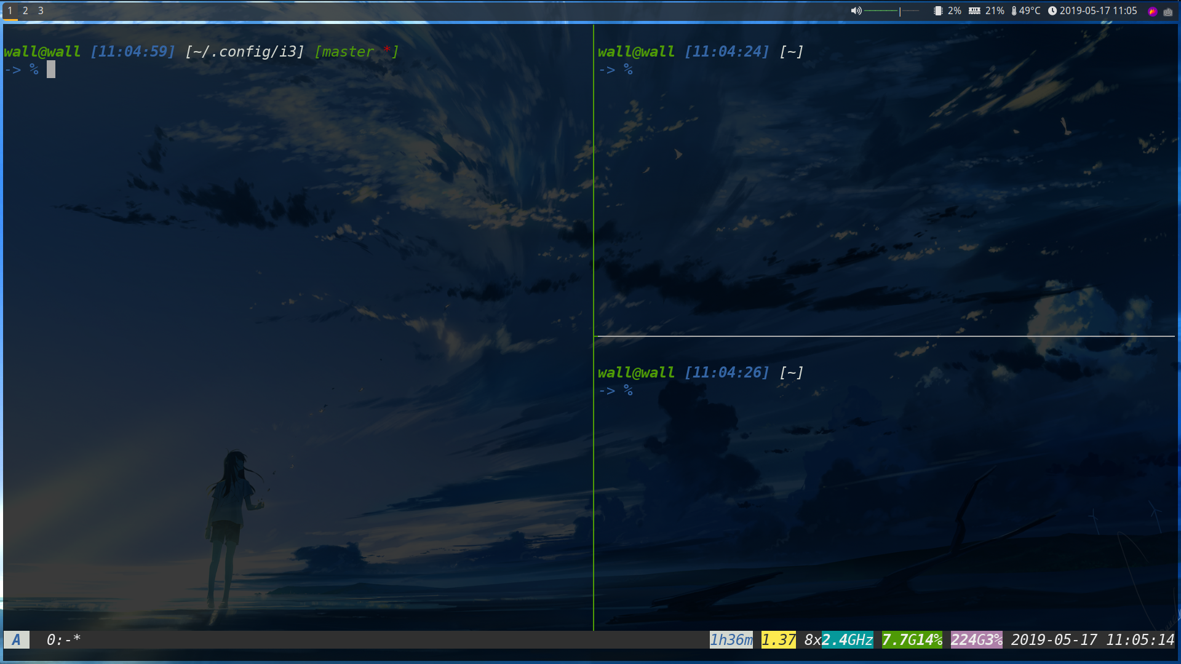Click the green 7.7G memory segment
1181x664 pixels.
coord(911,639)
